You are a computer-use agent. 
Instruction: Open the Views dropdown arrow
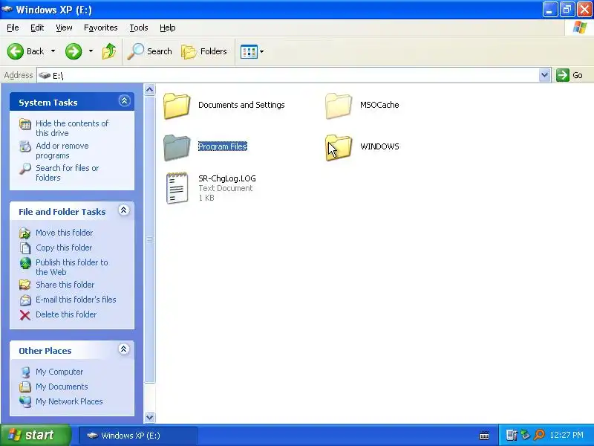262,51
